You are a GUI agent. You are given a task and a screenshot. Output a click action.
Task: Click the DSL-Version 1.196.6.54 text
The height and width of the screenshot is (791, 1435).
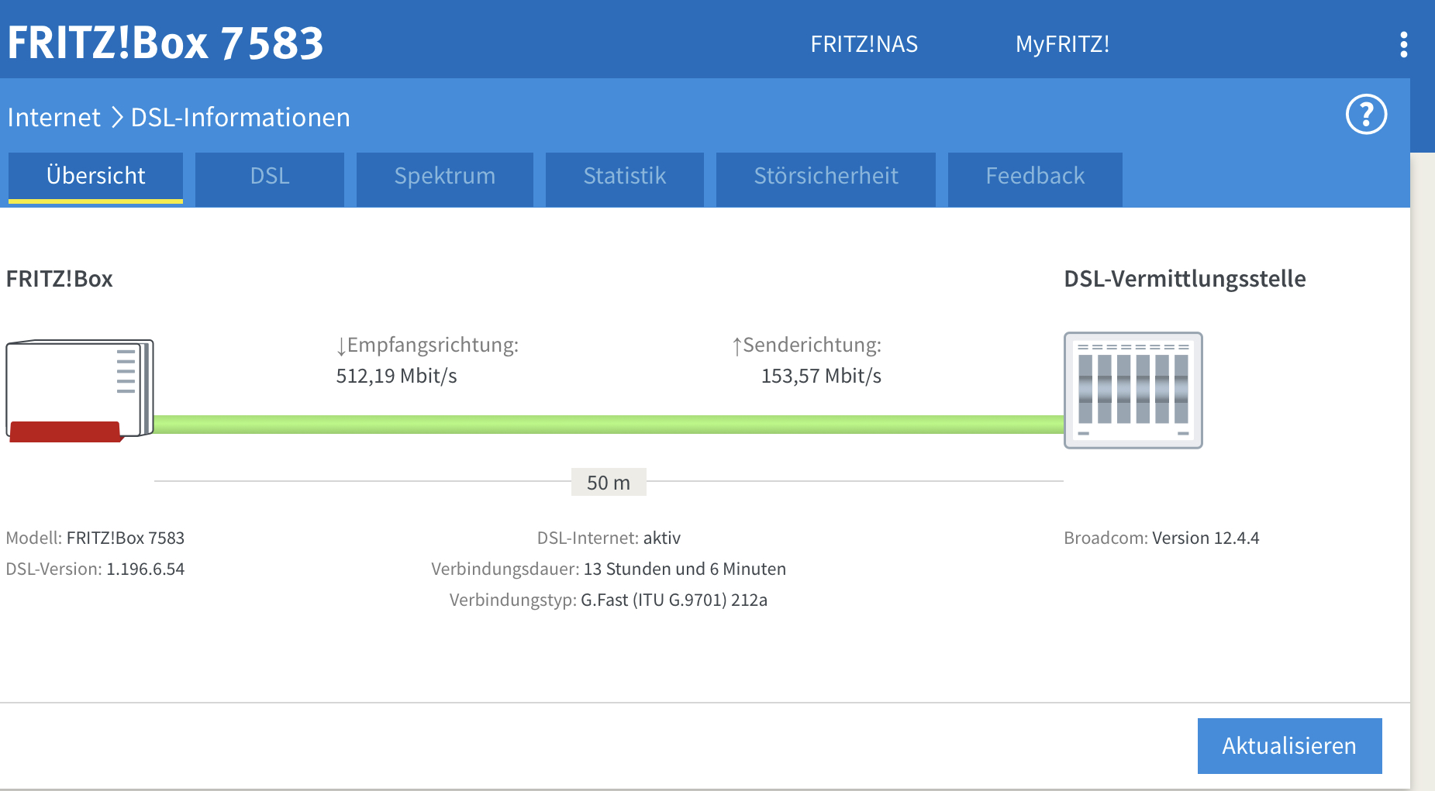coord(95,569)
